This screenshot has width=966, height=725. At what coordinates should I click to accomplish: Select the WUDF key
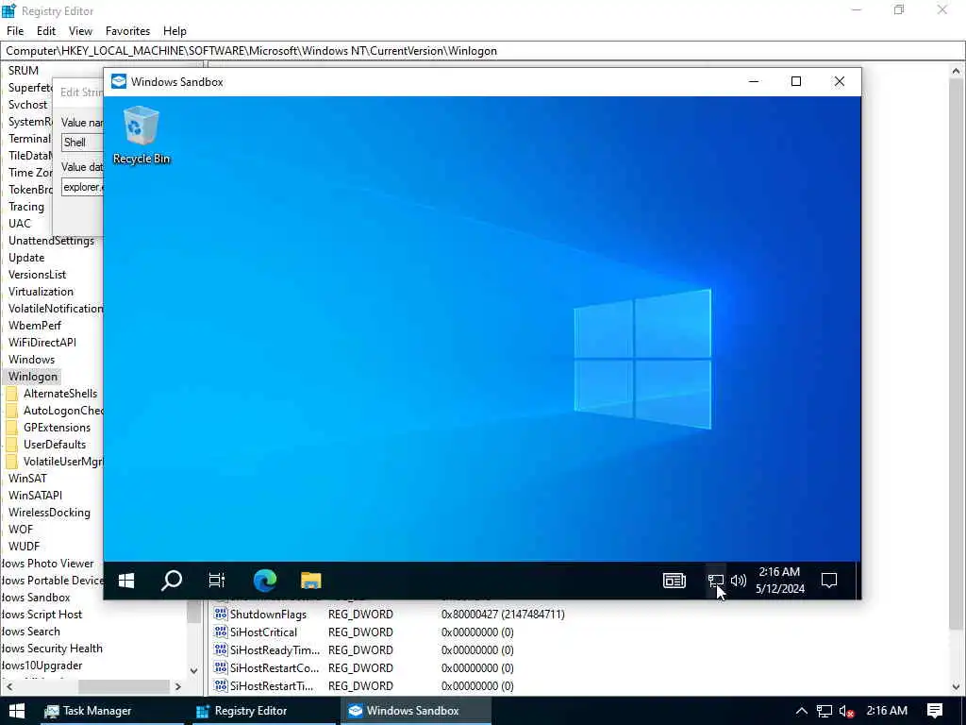(24, 547)
